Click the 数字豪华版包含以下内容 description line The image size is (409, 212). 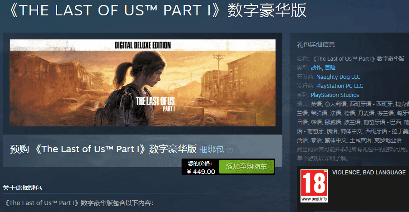79,203
